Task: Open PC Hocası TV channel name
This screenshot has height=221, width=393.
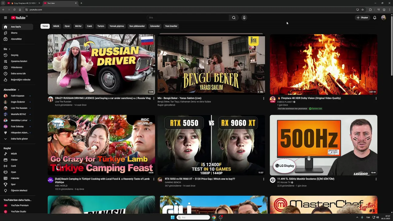Action: pyautogui.click(x=284, y=182)
